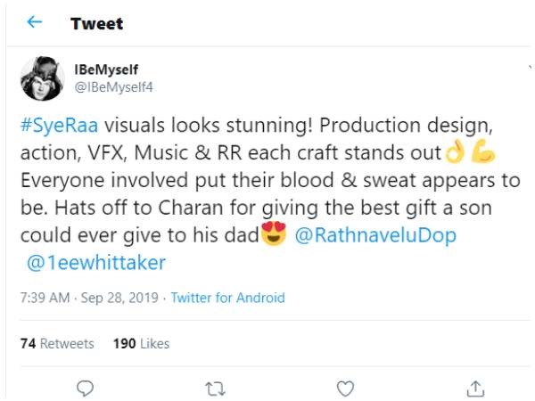Open the #SyeRaa hashtag

[x=60, y=125]
